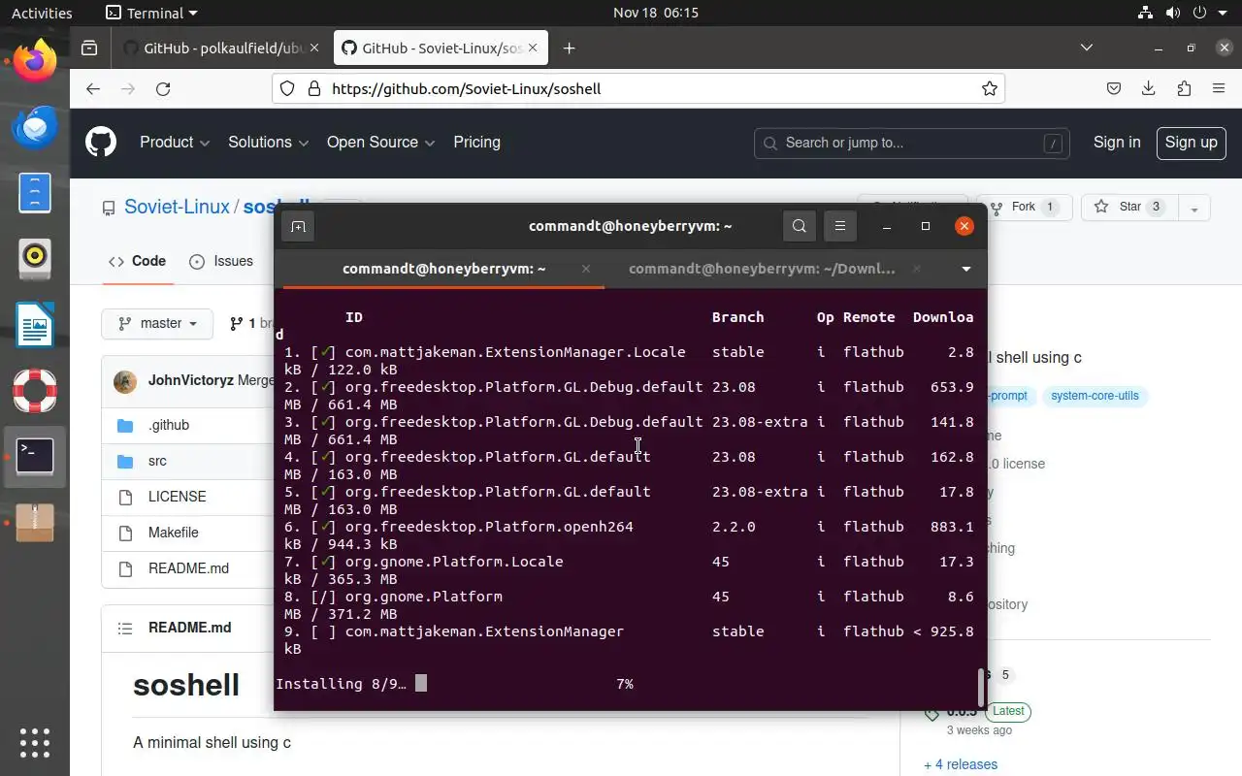Switch to the polkaulfield GitHub browser tab
Viewport: 1242px width, 776px height.
(x=223, y=48)
